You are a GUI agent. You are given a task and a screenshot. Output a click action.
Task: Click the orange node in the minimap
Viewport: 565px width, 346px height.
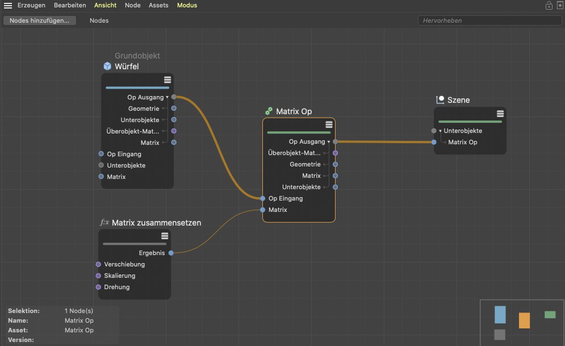point(524,320)
